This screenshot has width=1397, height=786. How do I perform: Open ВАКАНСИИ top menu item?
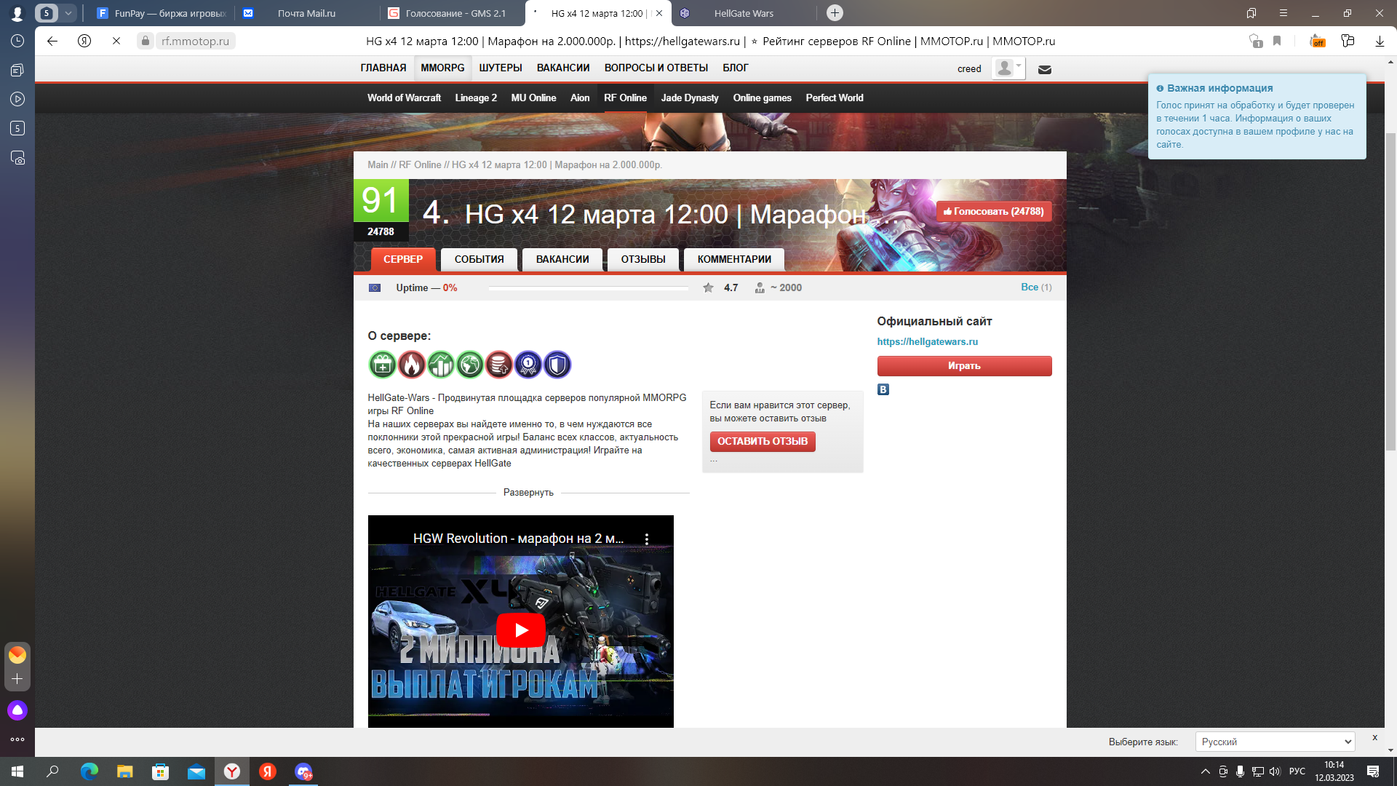click(x=563, y=68)
